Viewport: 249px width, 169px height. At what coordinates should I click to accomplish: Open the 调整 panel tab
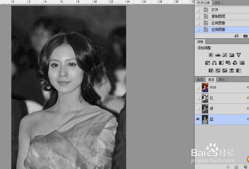[x=200, y=42]
